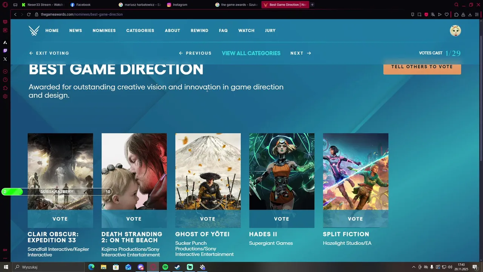Open Twitch from the Opera sidebar

pos(5,51)
